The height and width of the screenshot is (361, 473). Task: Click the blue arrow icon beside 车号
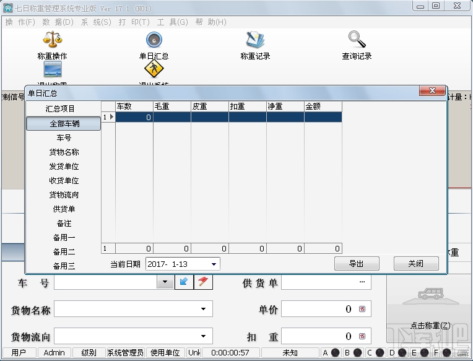pos(184,282)
